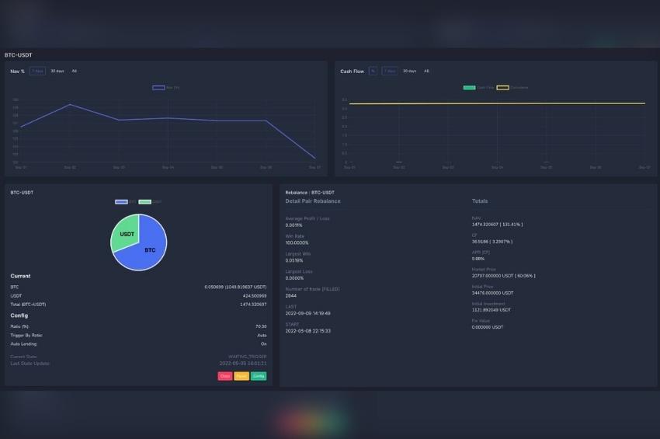
Task: Click START timestamp 2022-05-08 22:15:33
Action: pos(307,331)
